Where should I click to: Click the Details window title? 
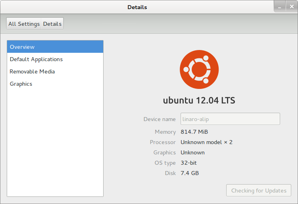137,7
